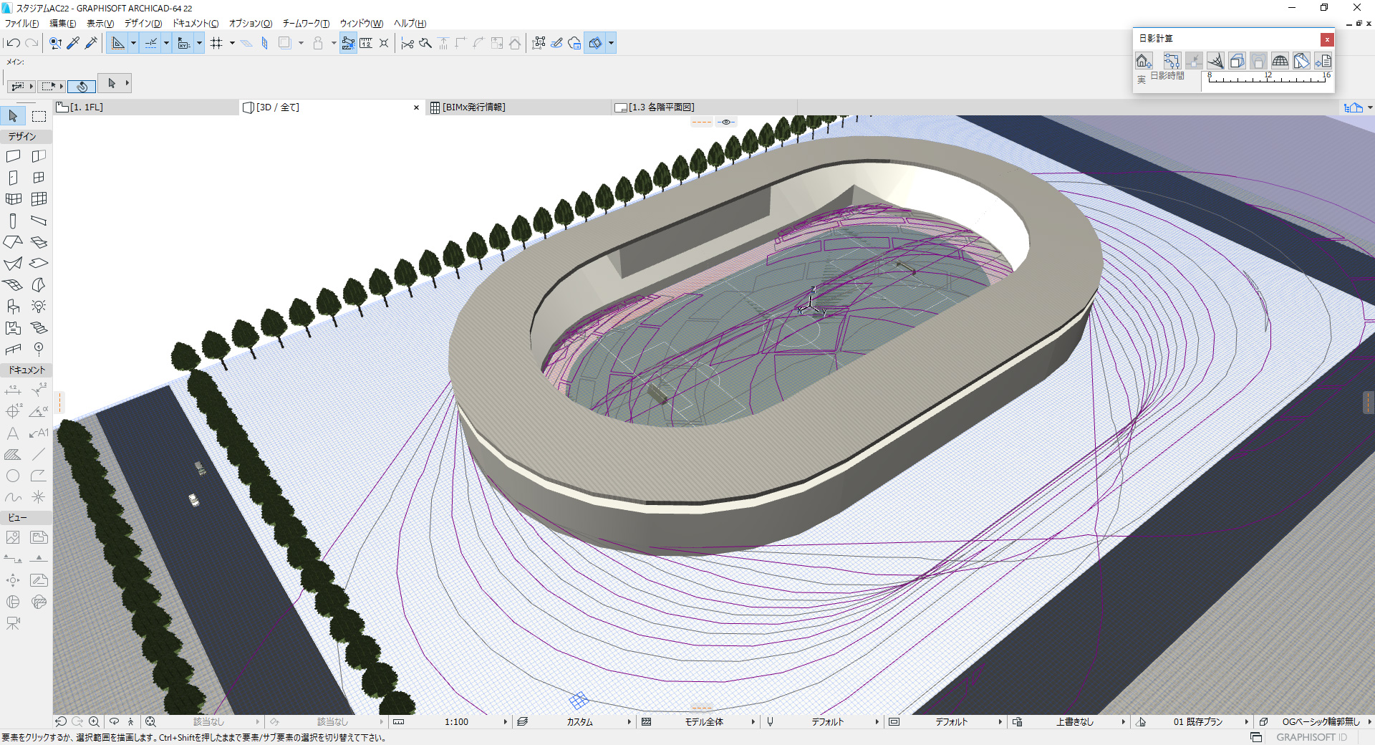Click the split scissors icon
The width and height of the screenshot is (1375, 745).
(x=407, y=43)
